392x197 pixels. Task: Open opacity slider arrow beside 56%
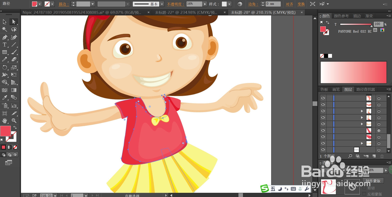205,4
